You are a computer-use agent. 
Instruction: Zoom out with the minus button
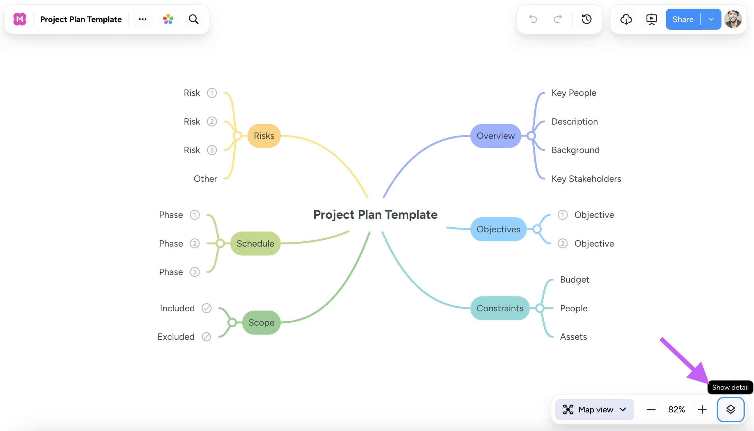point(651,410)
